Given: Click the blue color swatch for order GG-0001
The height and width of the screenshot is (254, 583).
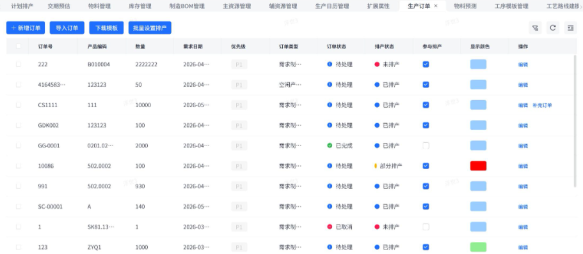Looking at the screenshot, I should pyautogui.click(x=478, y=146).
